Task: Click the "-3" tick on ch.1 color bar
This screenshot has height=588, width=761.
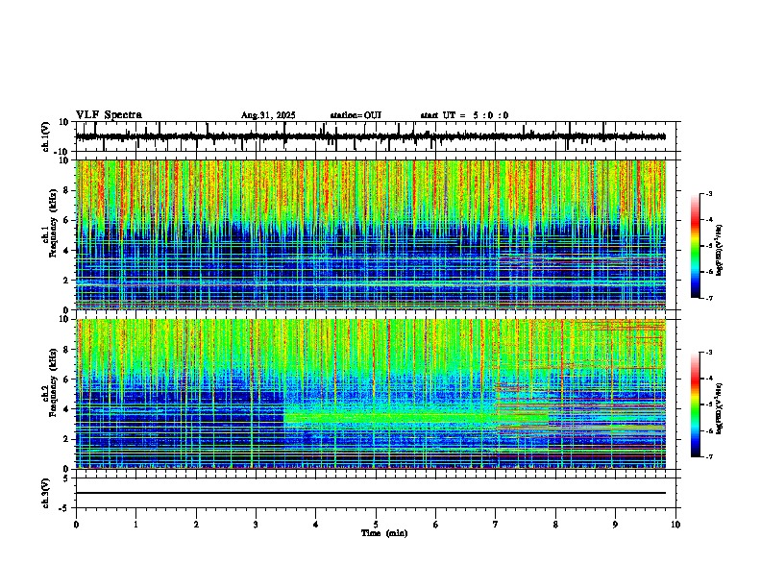Action: point(709,194)
